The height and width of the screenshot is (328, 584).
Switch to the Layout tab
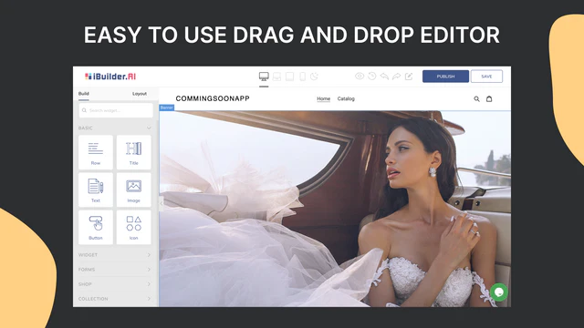140,94
